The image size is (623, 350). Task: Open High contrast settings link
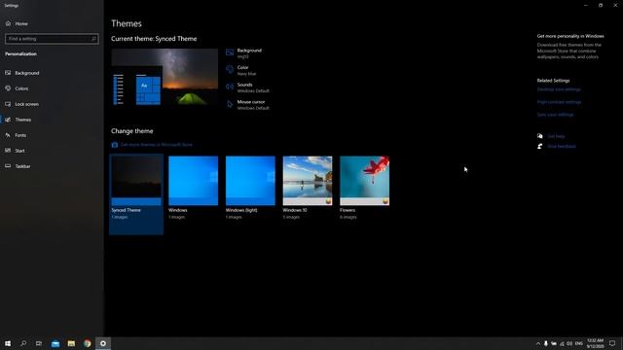click(x=559, y=102)
